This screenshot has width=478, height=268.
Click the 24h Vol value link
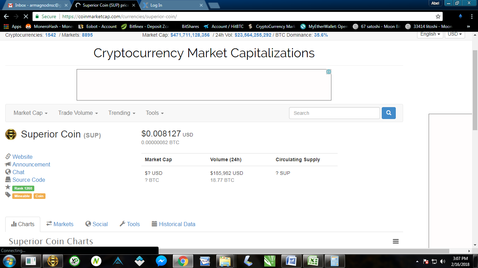pos(253,35)
